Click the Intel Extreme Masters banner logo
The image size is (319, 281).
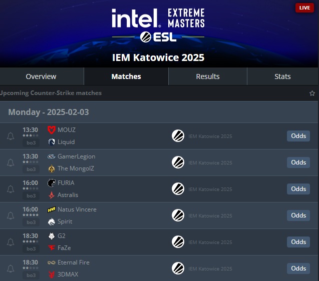tap(158, 18)
